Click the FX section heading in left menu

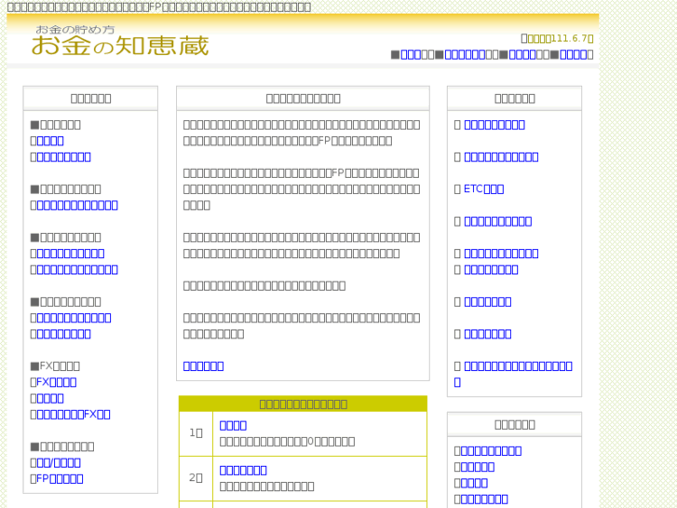(55, 366)
